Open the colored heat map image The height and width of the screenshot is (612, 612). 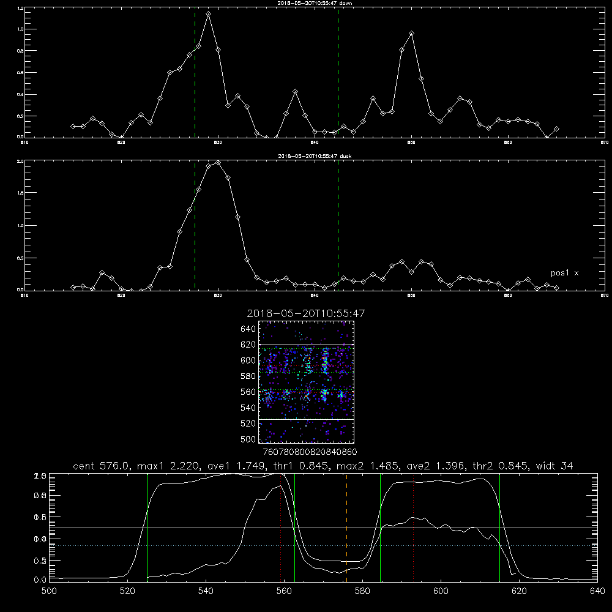pyautogui.click(x=306, y=382)
